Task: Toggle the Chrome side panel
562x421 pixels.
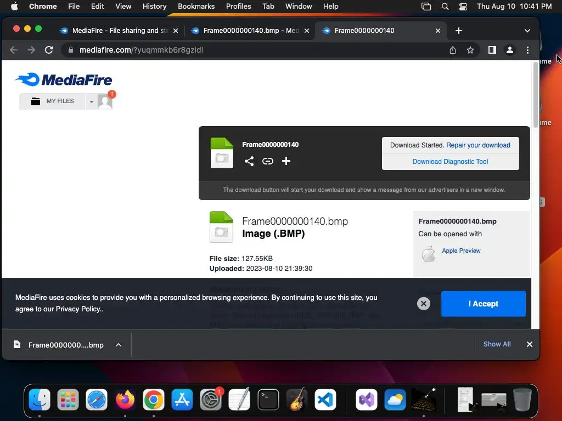Action: click(492, 50)
